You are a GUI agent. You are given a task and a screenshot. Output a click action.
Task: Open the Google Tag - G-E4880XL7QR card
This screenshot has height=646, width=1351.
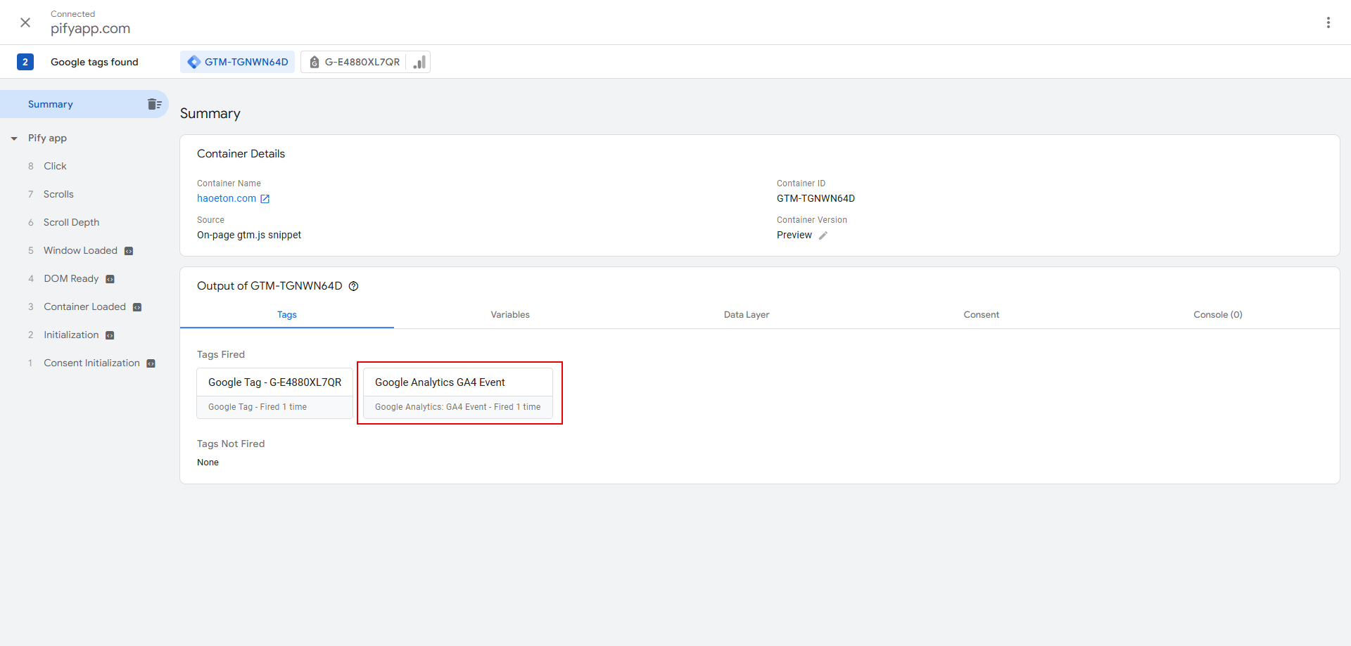pos(274,393)
